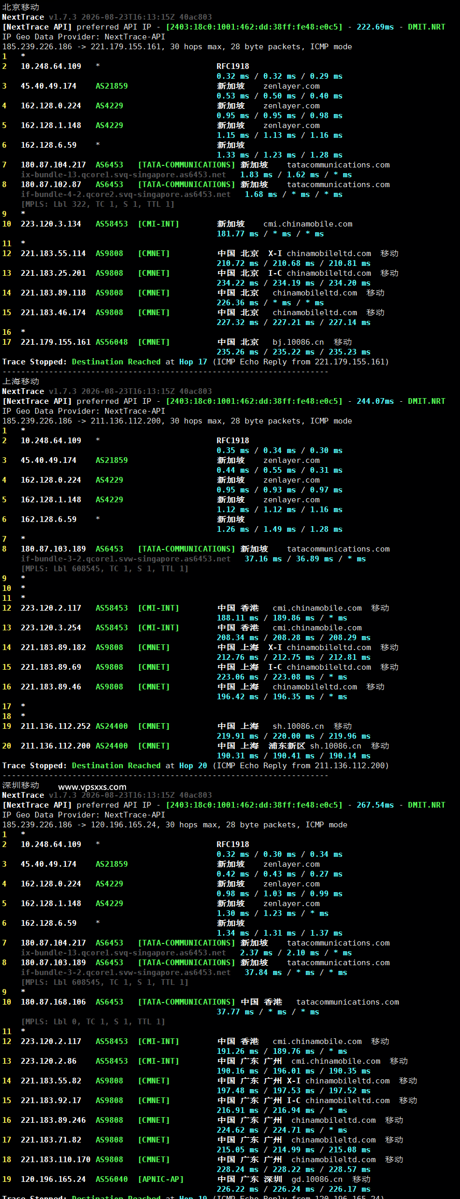The image size is (460, 1199).
Task: Select the 190.31 ms latency value
Action: (238, 756)
